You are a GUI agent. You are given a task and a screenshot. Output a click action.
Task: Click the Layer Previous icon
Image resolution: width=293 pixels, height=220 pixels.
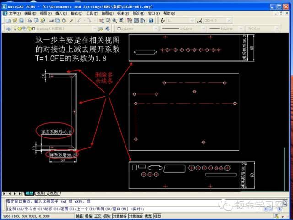tap(108, 28)
